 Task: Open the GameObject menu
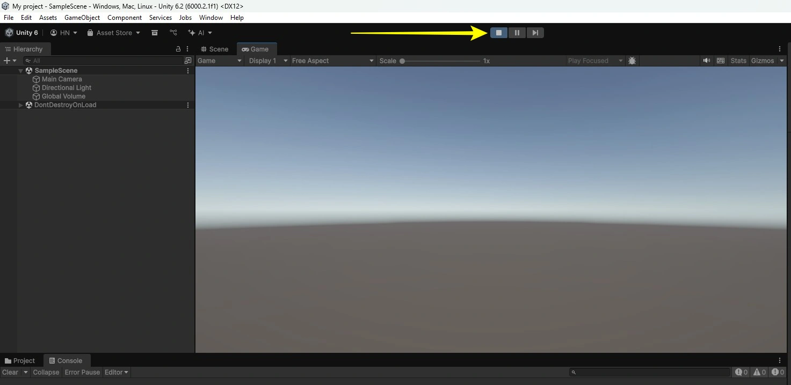82,18
